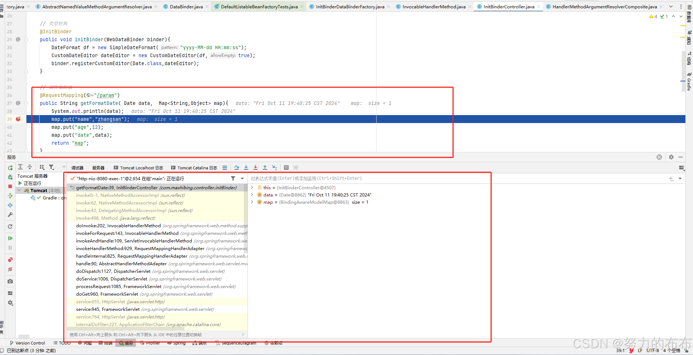The width and height of the screenshot is (693, 355).
Task: Click Step Out blue up arrow
Action: click(265, 168)
